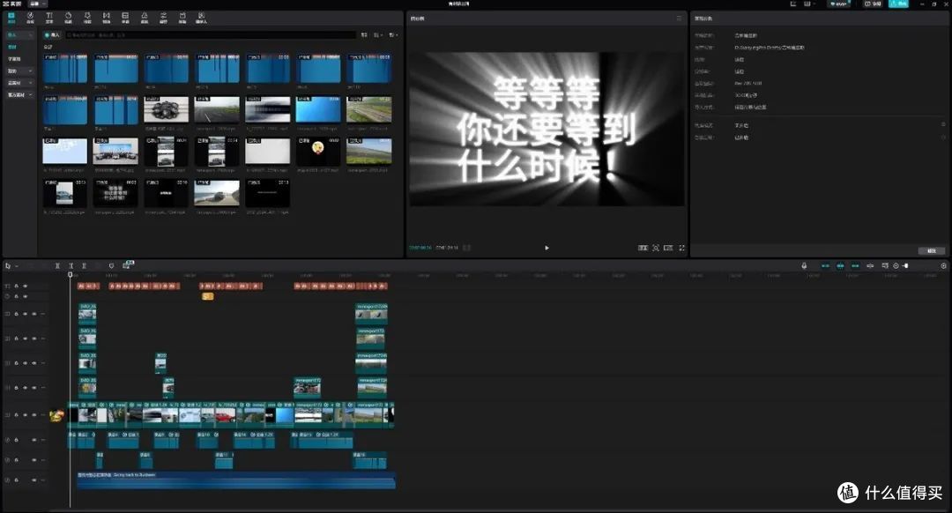Mute the main video track
The image size is (952, 513).
(34, 415)
